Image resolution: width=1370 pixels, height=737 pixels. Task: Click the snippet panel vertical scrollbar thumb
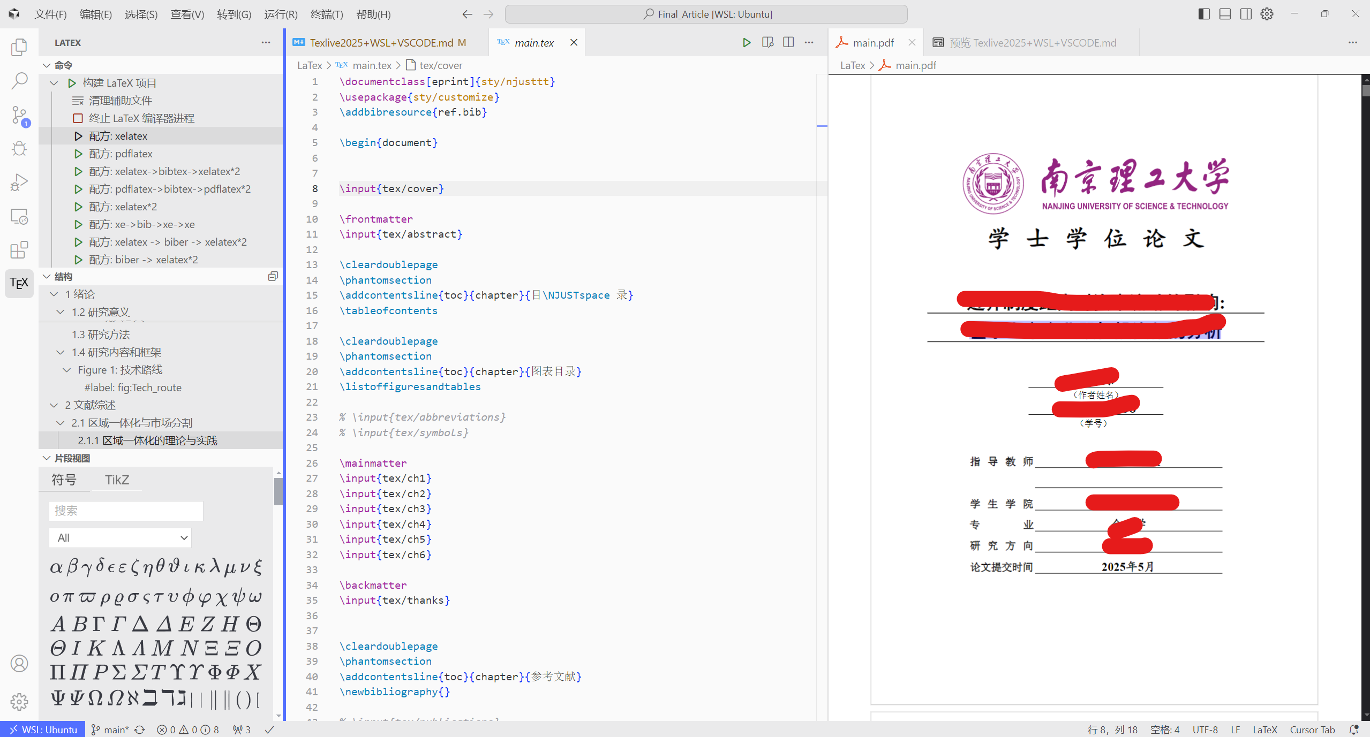click(278, 491)
